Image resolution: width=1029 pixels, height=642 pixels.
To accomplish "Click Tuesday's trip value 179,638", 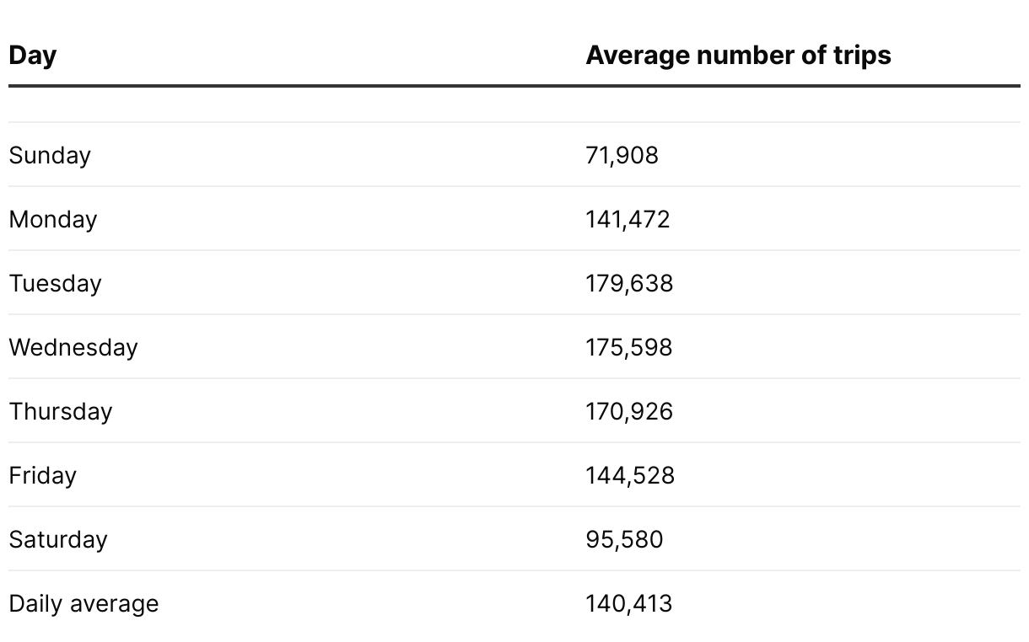I will pos(629,284).
